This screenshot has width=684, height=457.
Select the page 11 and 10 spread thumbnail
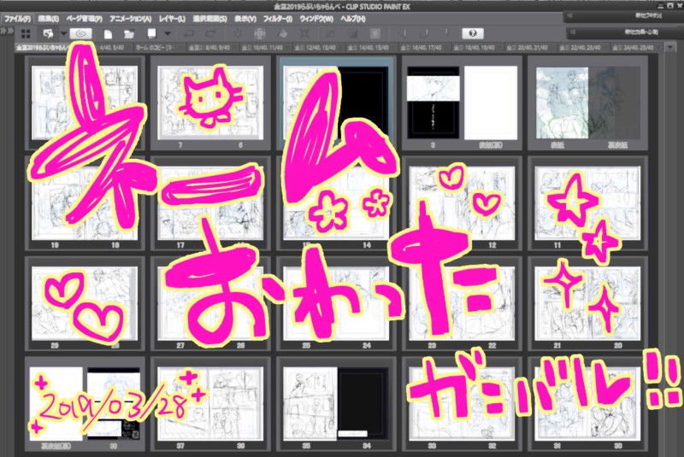[x=587, y=203]
